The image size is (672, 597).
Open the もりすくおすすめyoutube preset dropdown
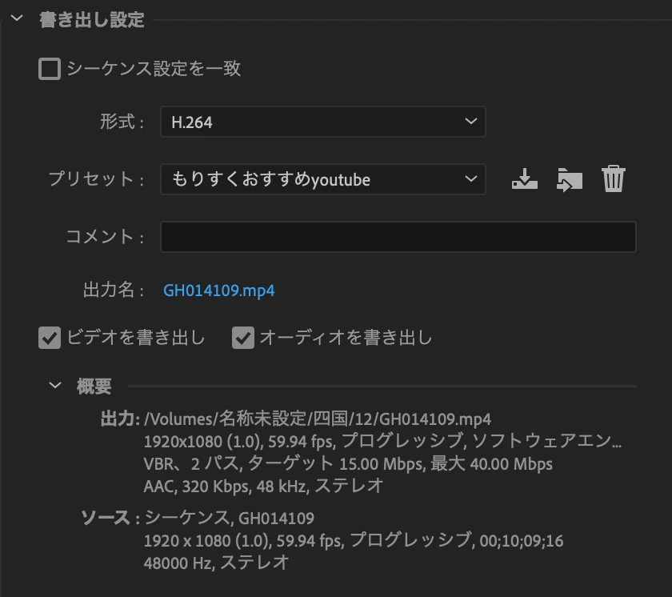pyautogui.click(x=322, y=179)
